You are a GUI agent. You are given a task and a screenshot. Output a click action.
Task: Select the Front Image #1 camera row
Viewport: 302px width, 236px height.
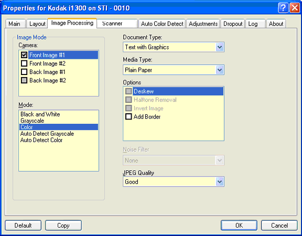pos(63,55)
